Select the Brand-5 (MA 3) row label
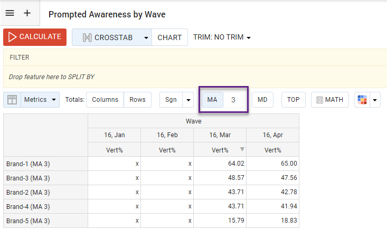The image size is (387, 239). pyautogui.click(x=45, y=221)
